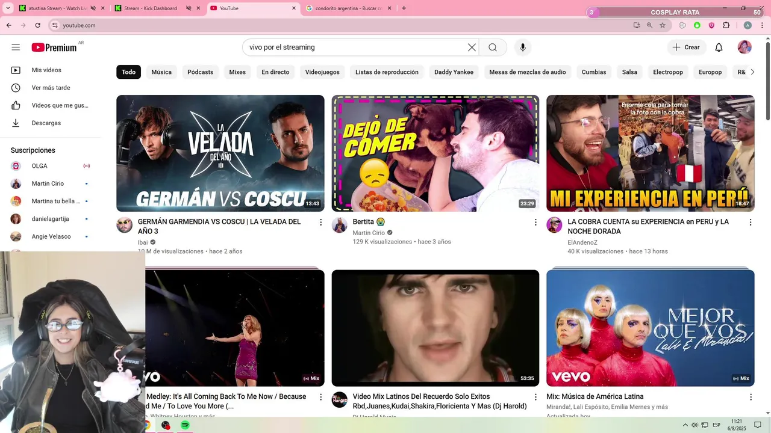Click the green thumbs-up extension icon
The height and width of the screenshot is (433, 771).
click(x=697, y=25)
